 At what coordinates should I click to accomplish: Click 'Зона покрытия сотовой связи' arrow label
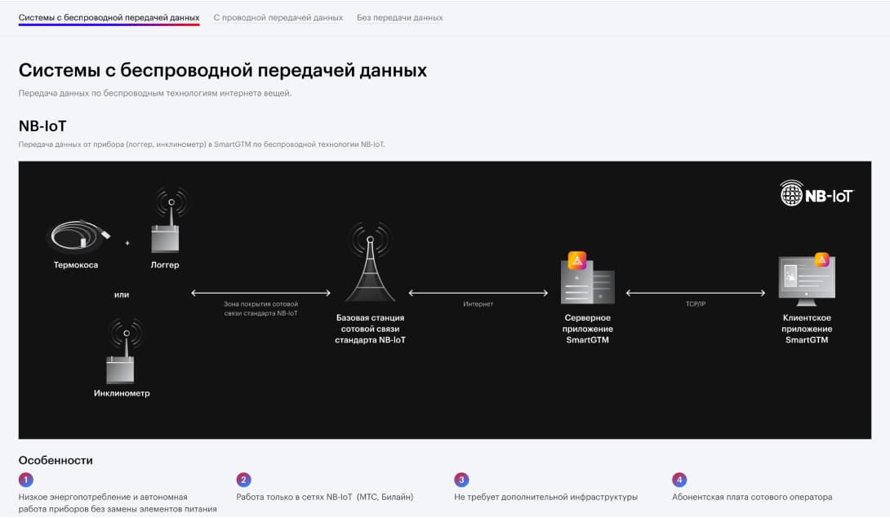(260, 308)
